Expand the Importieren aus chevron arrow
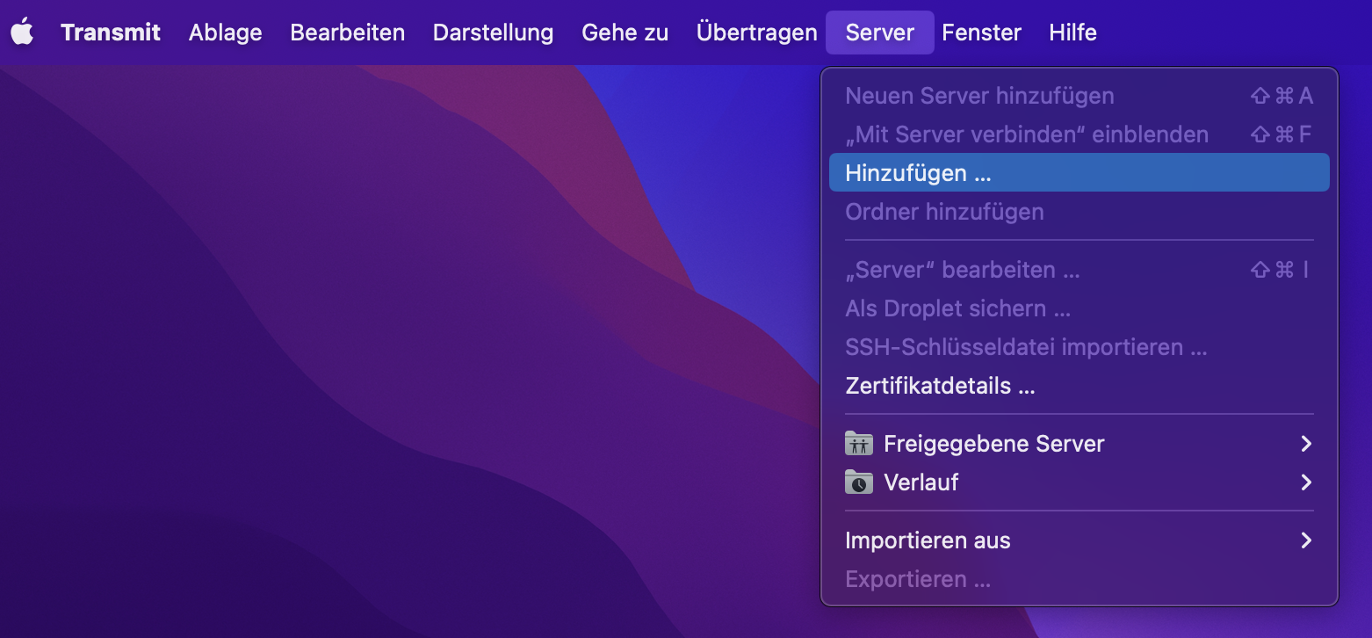 1306,540
